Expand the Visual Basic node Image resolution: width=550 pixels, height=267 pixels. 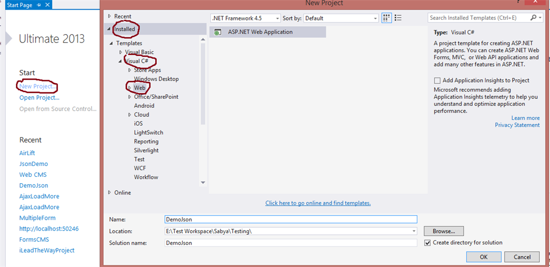coord(121,52)
